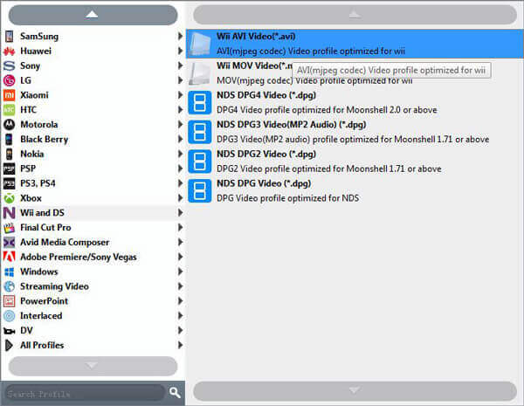Open the Nokia category
Image resolution: width=524 pixels, height=406 pixels.
point(93,154)
